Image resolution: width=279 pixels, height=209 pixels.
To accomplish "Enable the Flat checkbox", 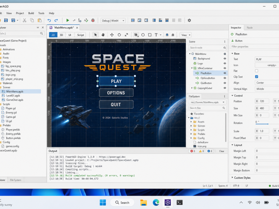I will click(256, 71).
